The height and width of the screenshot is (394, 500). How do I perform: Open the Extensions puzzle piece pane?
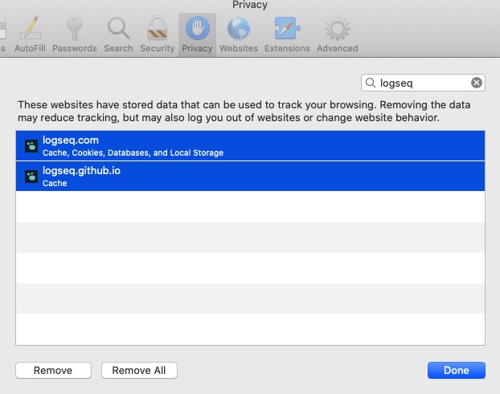click(287, 28)
